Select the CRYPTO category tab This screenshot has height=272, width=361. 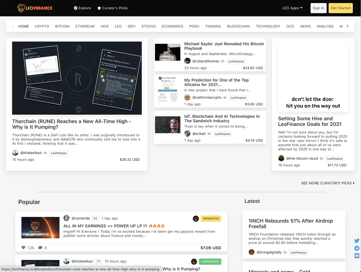coord(42,26)
